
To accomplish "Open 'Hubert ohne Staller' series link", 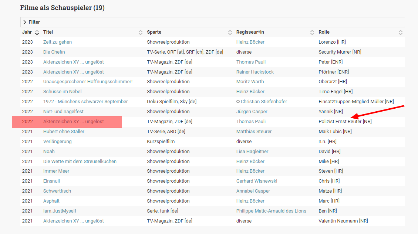I will tap(64, 132).
